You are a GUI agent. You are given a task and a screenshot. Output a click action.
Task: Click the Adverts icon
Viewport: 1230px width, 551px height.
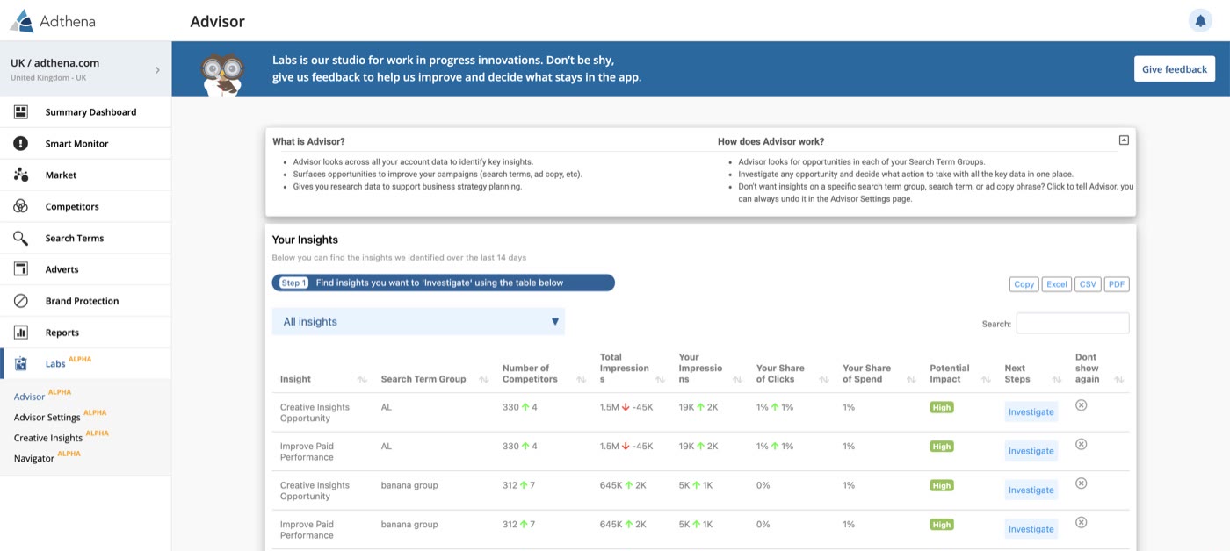[x=21, y=269]
